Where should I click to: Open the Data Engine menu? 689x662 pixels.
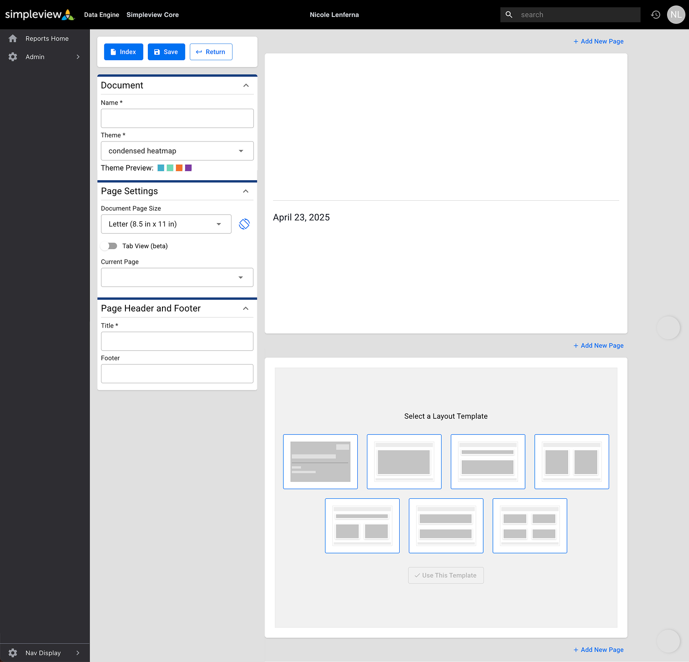[x=102, y=15]
